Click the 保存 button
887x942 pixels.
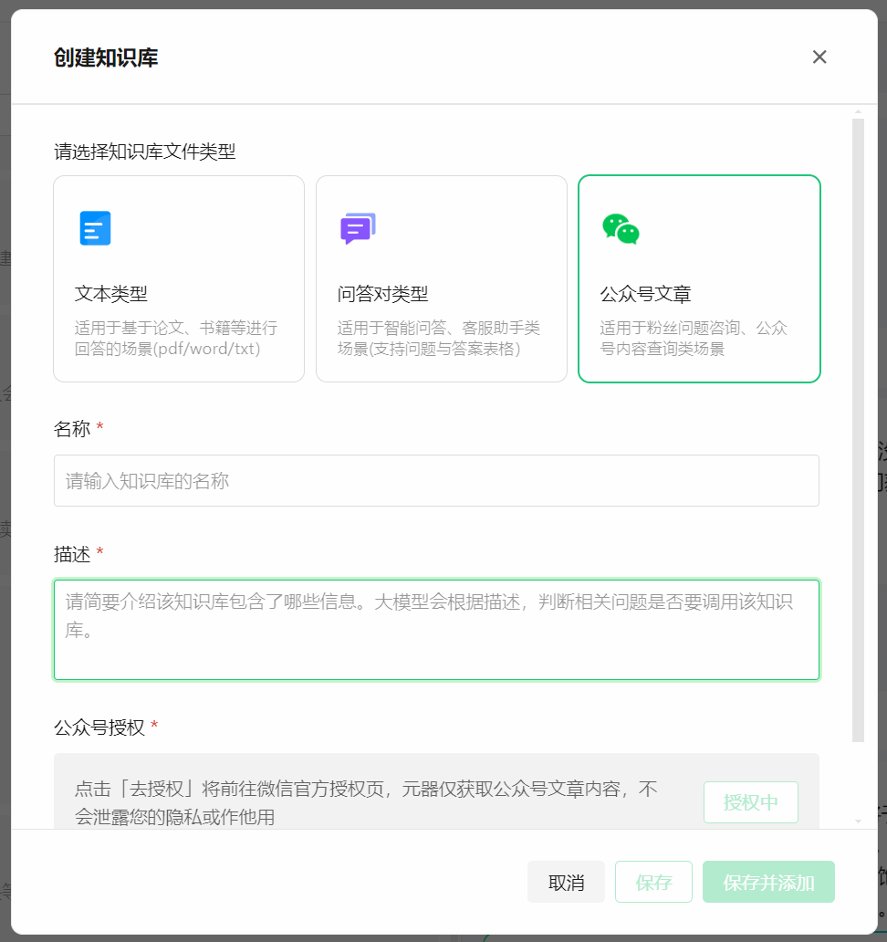pyautogui.click(x=653, y=881)
